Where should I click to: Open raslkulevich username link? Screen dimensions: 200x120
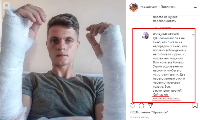pos(149,7)
